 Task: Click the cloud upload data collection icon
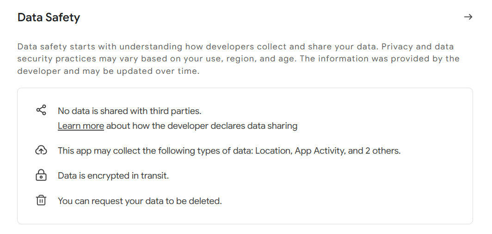click(41, 150)
